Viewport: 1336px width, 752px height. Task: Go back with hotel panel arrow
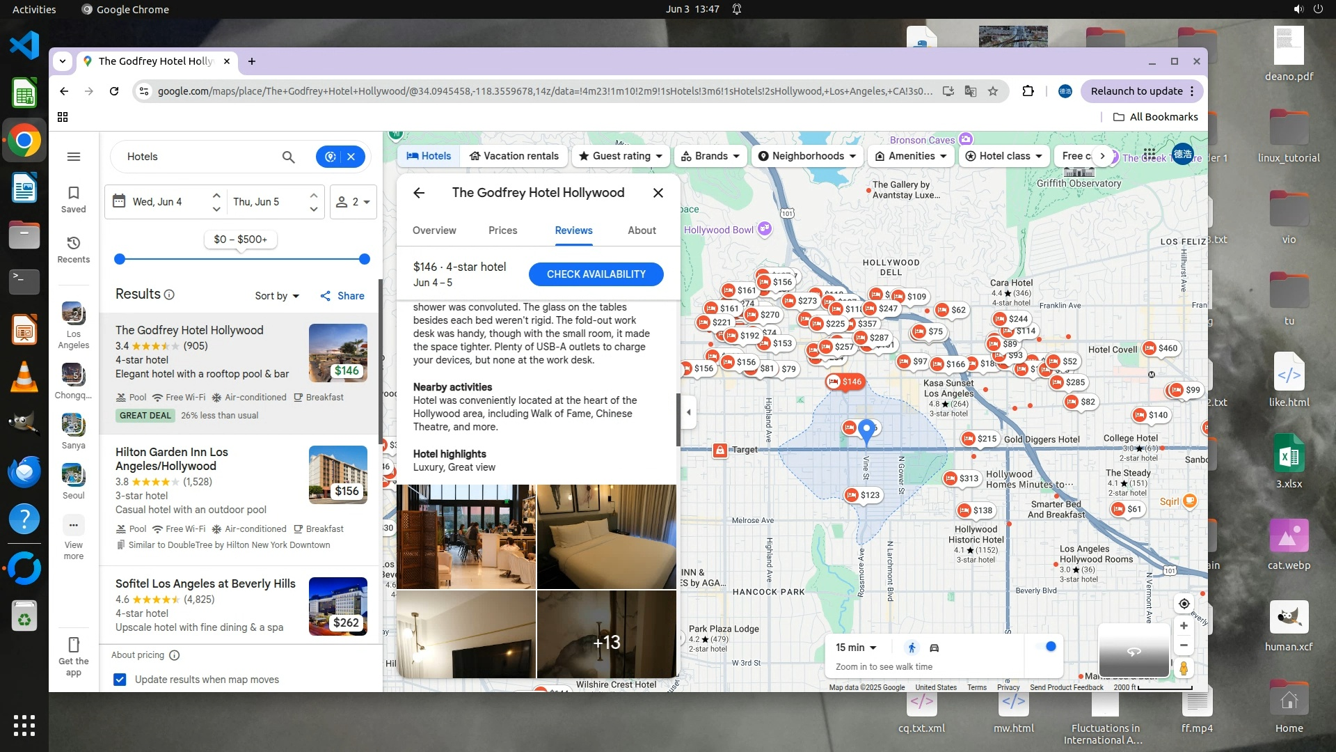pyautogui.click(x=419, y=193)
